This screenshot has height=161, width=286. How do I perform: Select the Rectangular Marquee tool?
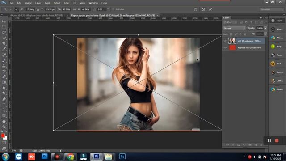(4, 27)
